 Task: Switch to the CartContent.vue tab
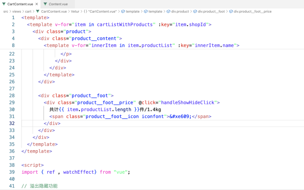point(20,4)
